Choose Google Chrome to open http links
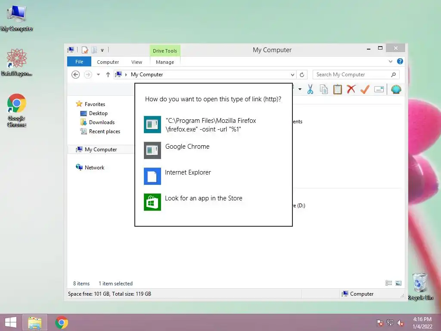441x331 pixels. [x=213, y=150]
